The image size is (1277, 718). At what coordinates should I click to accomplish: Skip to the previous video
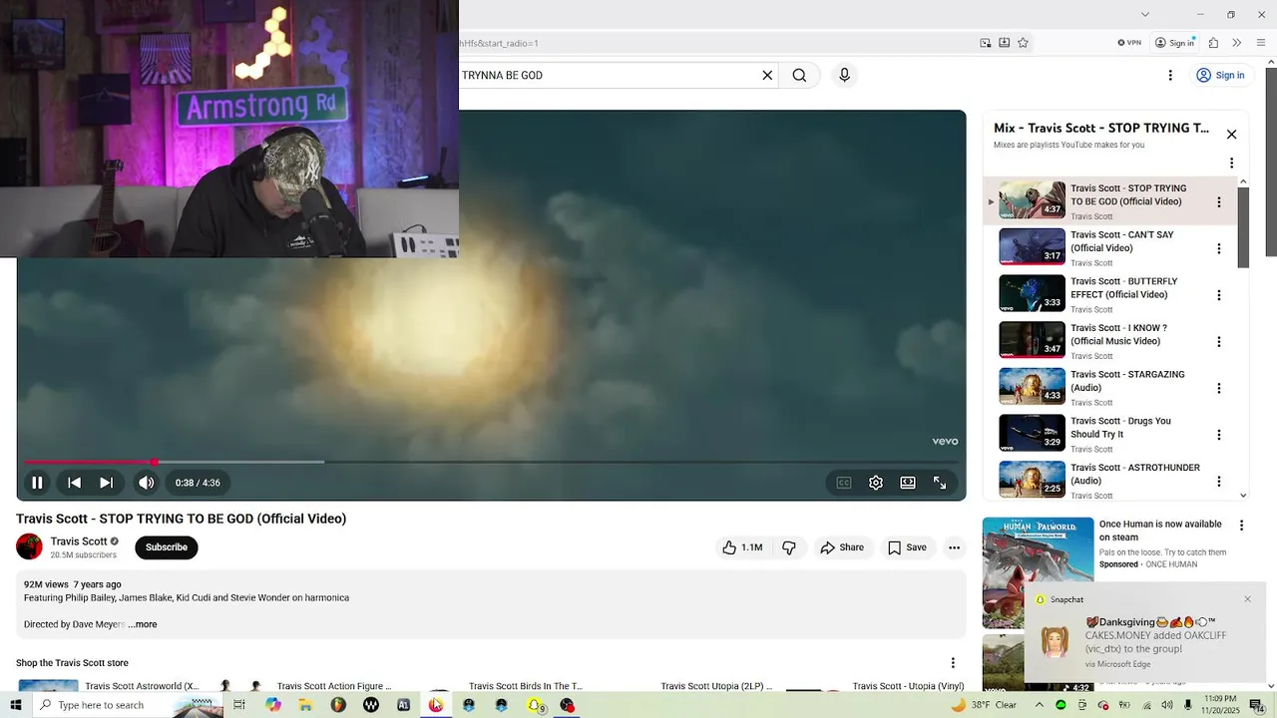pos(74,483)
